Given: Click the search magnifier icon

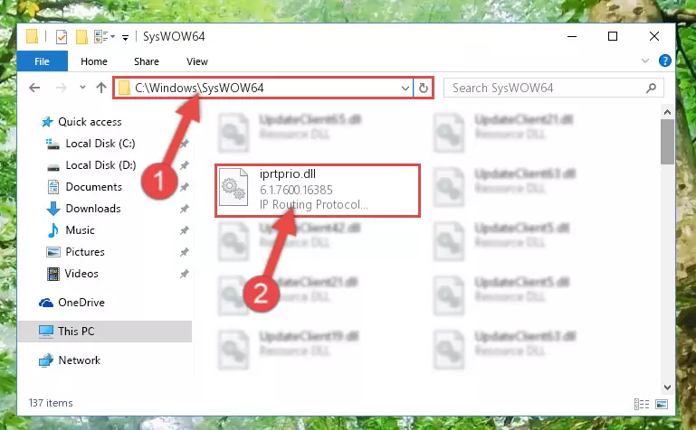Looking at the screenshot, I should pyautogui.click(x=651, y=89).
